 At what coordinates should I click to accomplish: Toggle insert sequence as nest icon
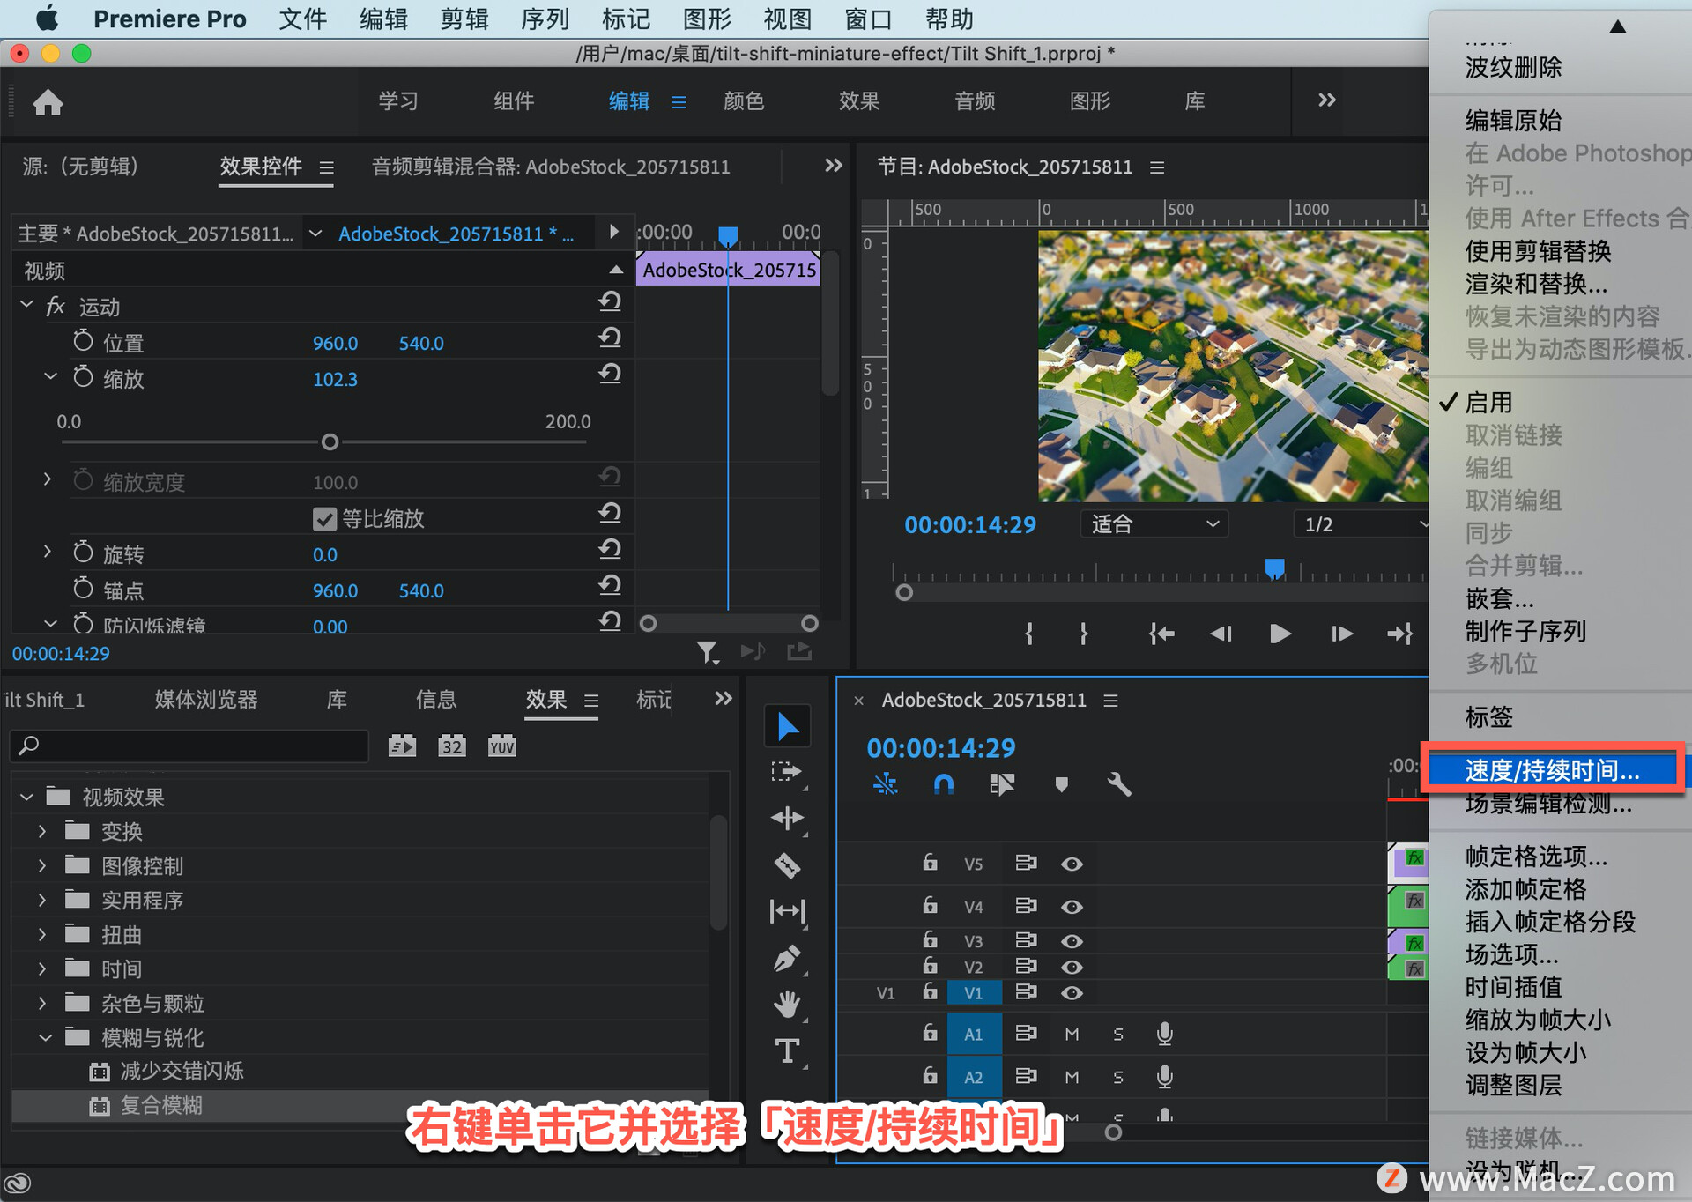click(x=886, y=783)
